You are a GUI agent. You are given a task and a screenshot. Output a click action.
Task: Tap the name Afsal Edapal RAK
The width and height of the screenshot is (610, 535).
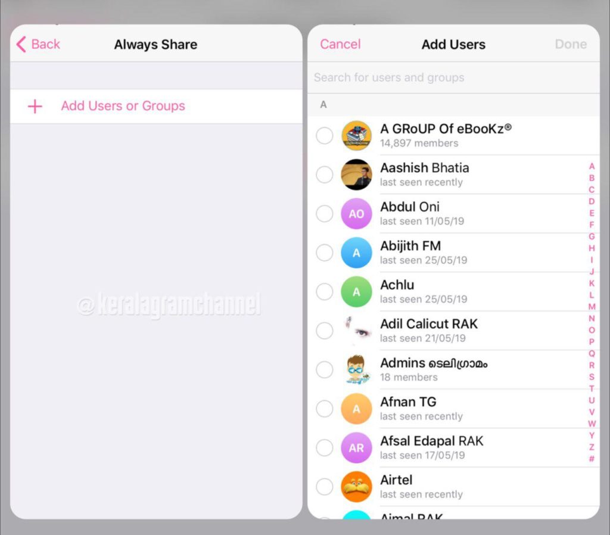click(x=431, y=441)
